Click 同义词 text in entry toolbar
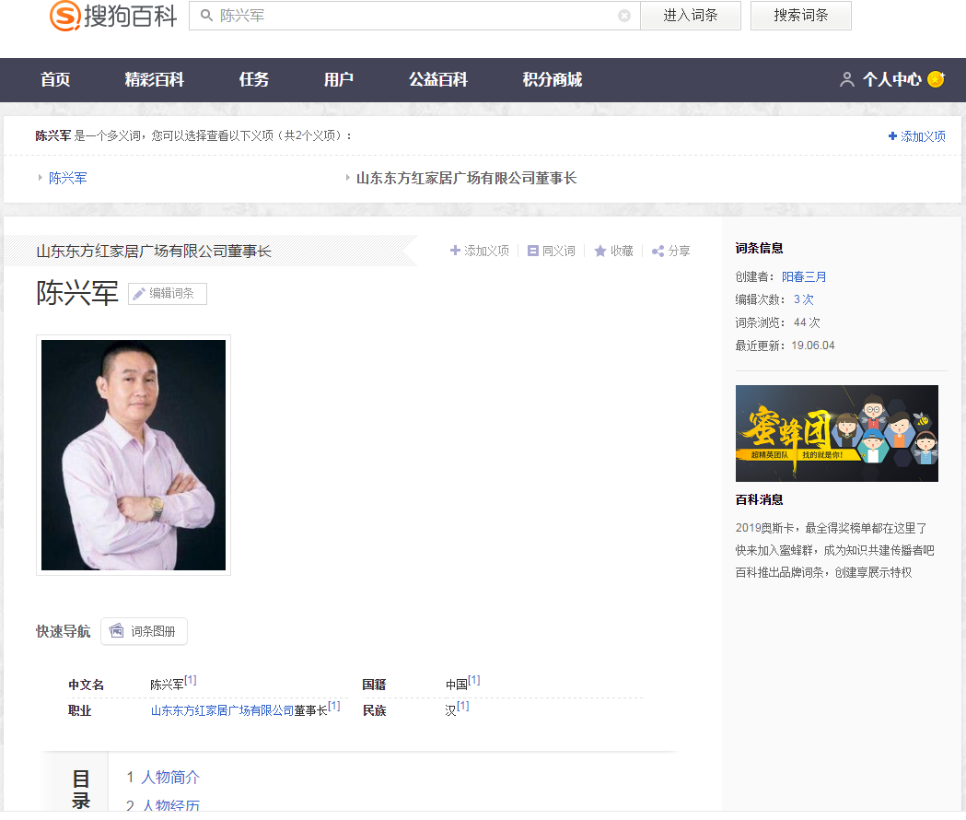 click(559, 251)
